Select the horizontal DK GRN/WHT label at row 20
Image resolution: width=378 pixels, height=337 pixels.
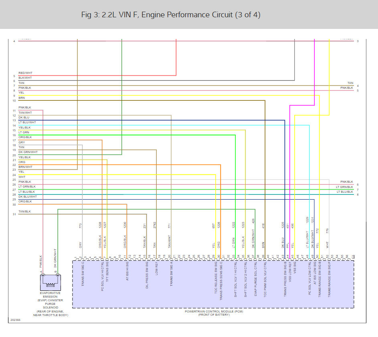tap(28, 152)
